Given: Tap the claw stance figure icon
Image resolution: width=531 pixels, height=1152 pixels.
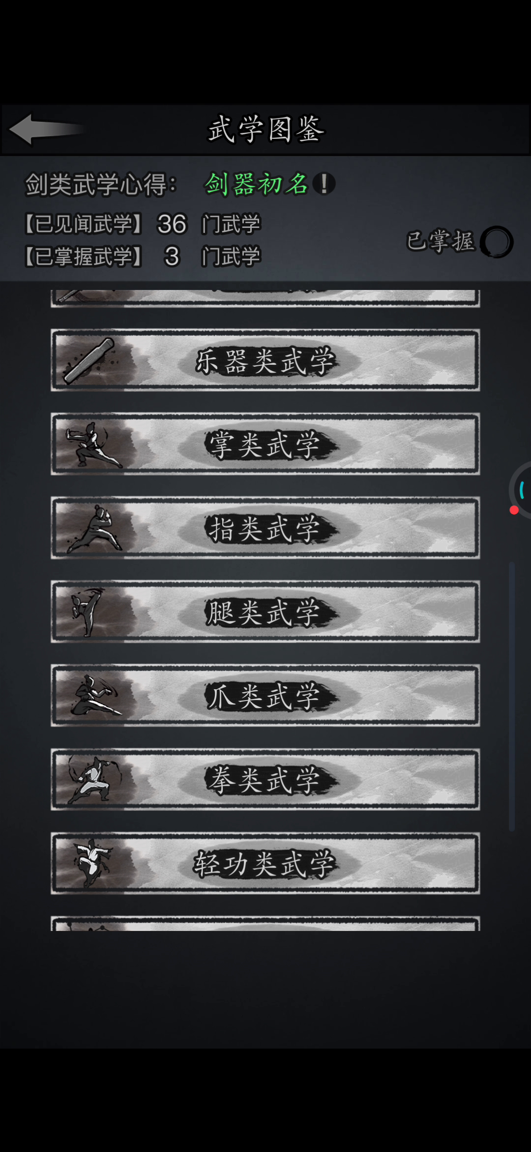Looking at the screenshot, I should (x=94, y=696).
